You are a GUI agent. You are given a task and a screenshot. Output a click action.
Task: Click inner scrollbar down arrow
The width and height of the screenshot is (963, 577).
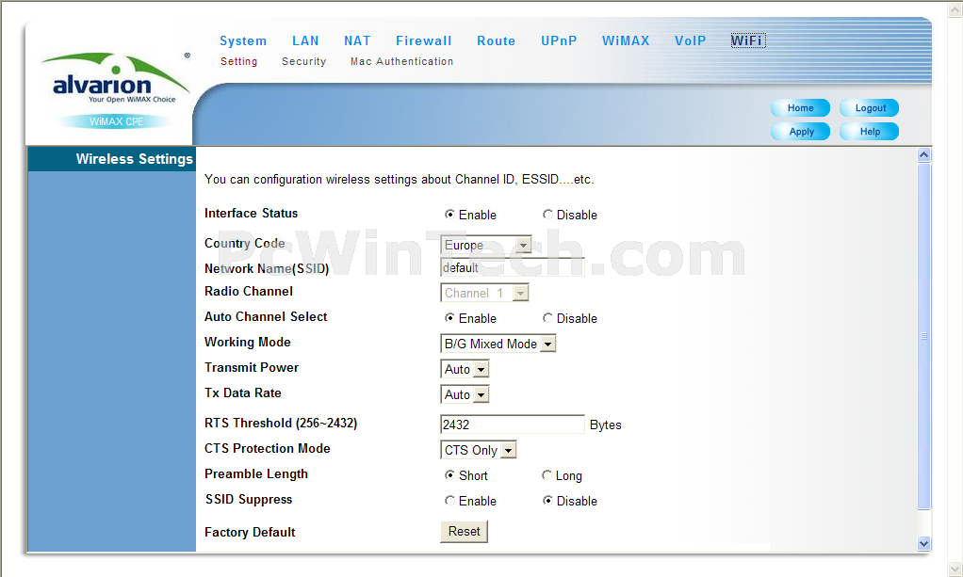(x=923, y=543)
